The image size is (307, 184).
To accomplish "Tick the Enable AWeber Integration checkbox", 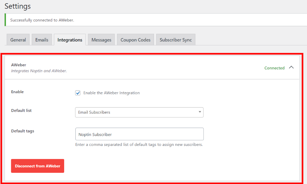I will coord(78,93).
